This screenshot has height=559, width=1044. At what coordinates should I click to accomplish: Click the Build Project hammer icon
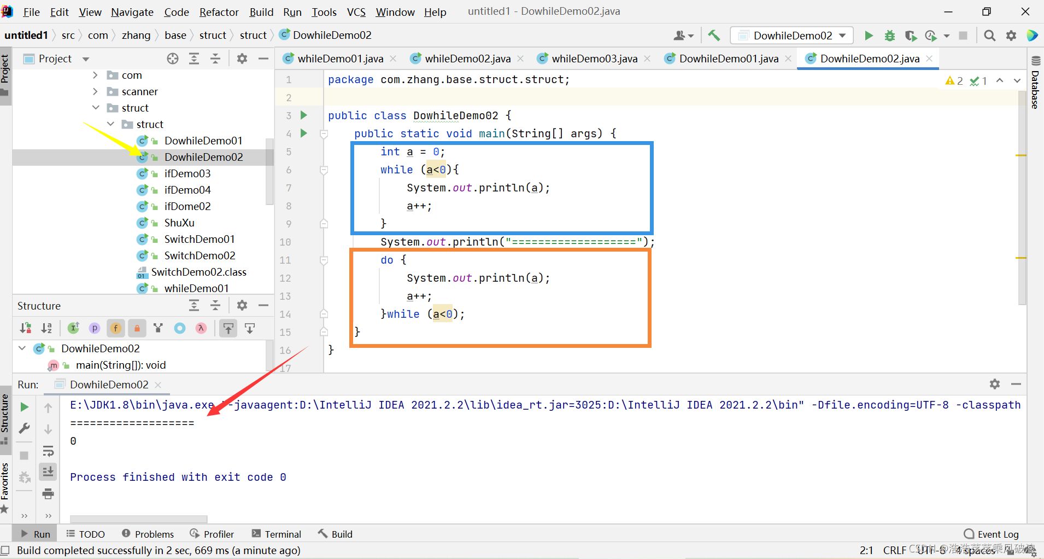point(714,36)
